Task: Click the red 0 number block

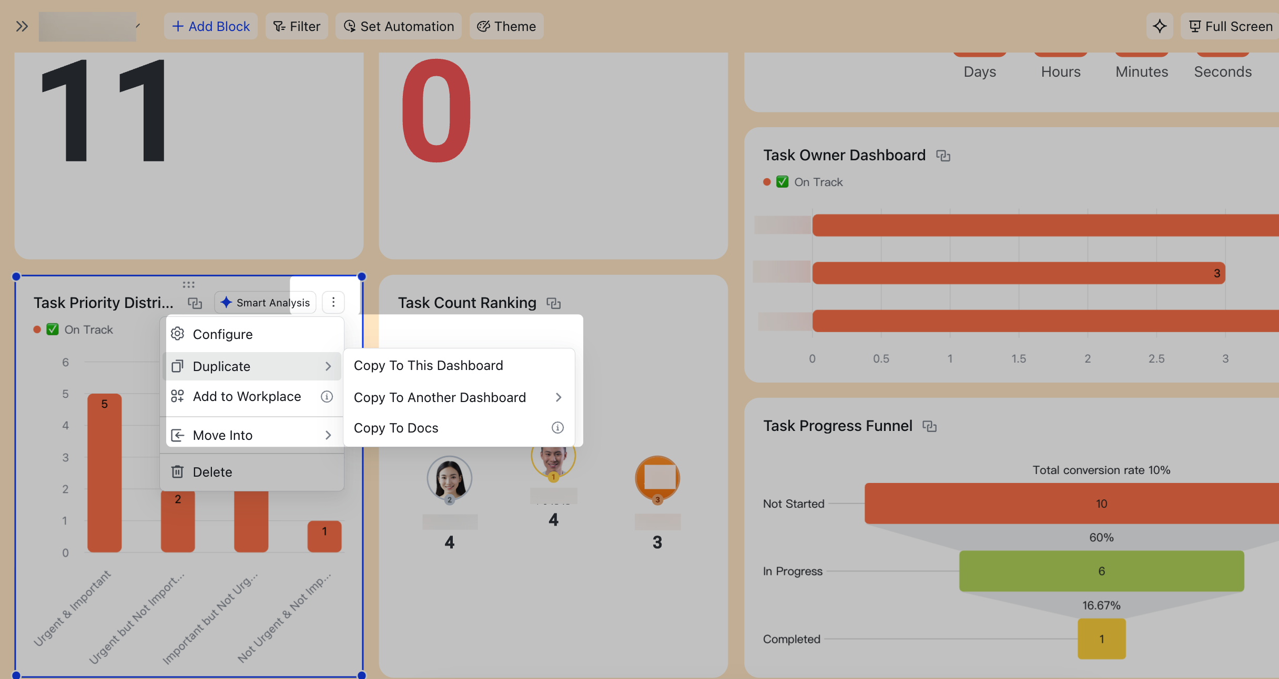Action: tap(553, 156)
